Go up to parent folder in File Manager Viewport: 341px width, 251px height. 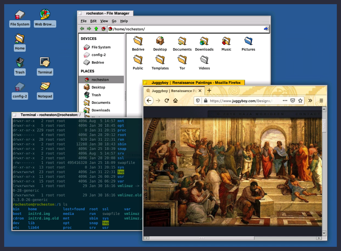click(x=96, y=29)
